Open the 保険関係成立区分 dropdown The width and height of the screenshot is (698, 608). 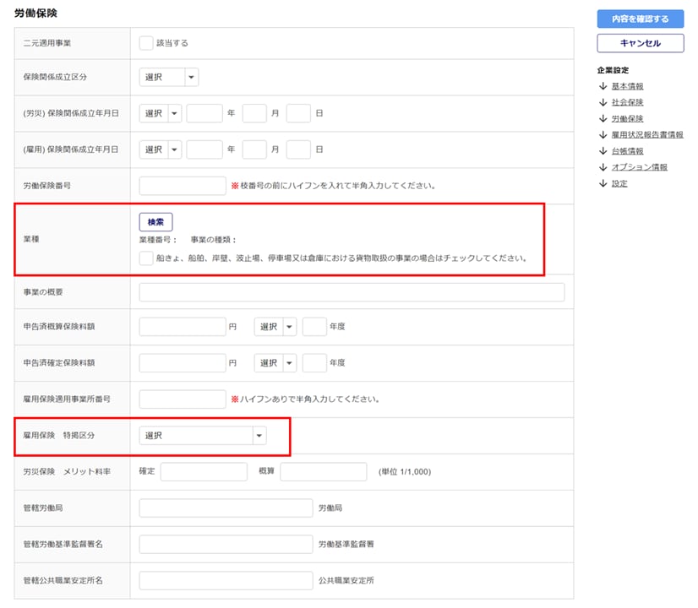click(x=168, y=78)
